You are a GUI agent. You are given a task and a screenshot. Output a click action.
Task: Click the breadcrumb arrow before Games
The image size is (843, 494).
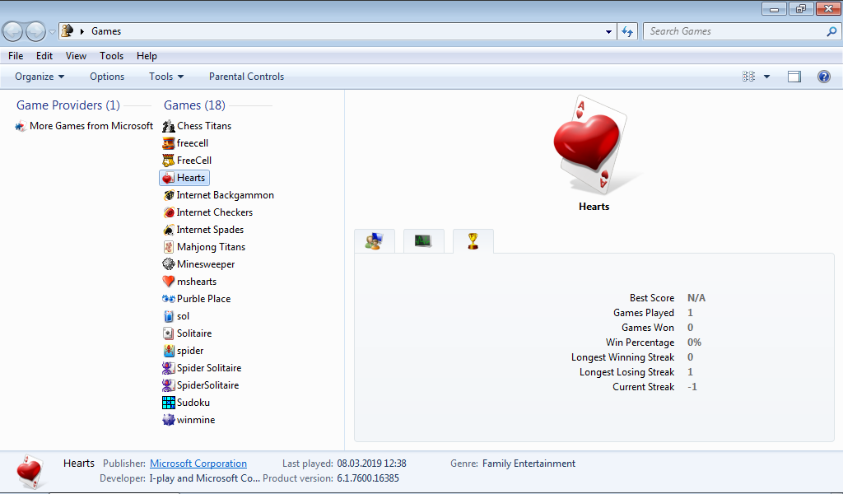coord(82,31)
